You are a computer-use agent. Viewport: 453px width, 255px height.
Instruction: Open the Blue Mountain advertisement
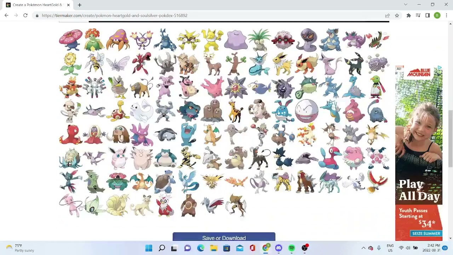click(419, 153)
